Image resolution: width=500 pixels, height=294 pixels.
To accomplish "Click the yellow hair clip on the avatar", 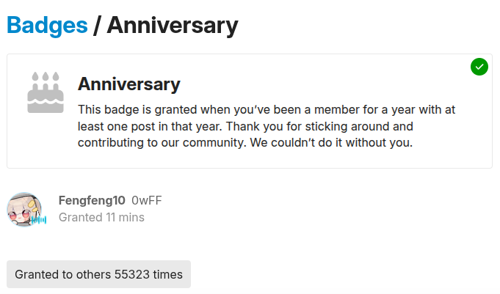I will point(32,203).
